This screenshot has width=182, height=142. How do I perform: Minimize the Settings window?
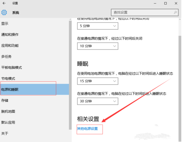[155, 3]
